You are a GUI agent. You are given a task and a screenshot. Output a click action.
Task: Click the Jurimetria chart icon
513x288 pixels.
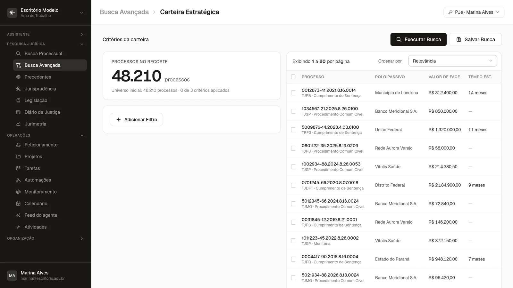tap(18, 124)
